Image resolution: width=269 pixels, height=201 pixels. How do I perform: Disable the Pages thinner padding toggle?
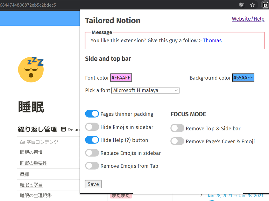pos(92,114)
